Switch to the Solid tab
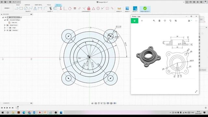This screenshot has height=117, width=208. [18, 5]
